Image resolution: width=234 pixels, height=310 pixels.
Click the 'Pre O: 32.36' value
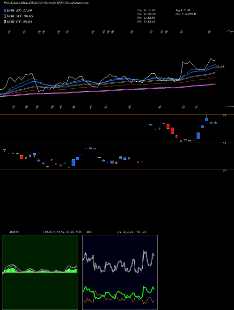point(146,10)
